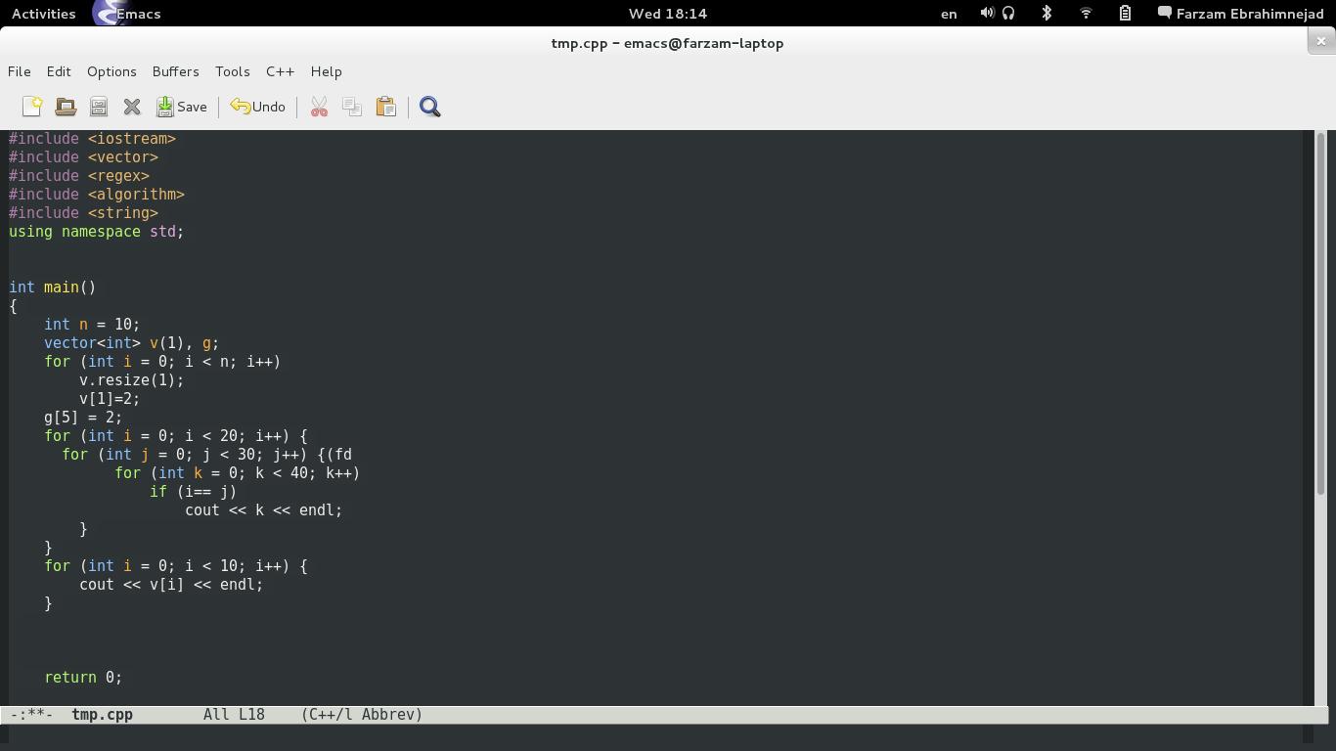Open the Buffers menu

175,71
